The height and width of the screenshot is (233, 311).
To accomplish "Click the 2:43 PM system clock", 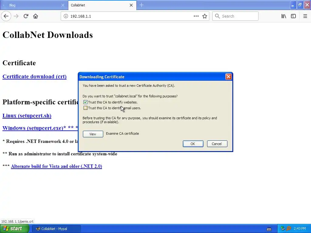I will coord(300,228).
